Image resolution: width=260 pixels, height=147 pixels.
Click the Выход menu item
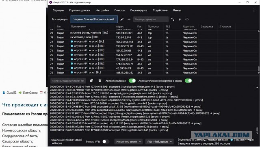[177, 10]
